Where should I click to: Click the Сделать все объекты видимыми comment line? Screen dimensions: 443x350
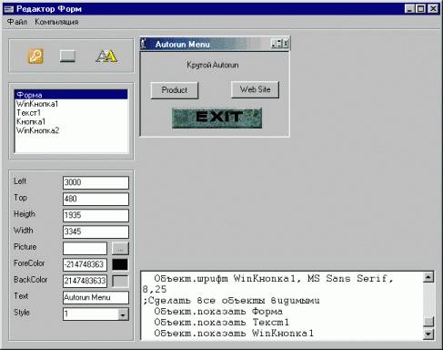coord(231,301)
